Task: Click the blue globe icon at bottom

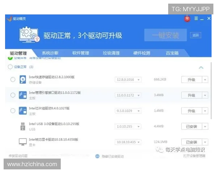Action: (97, 156)
